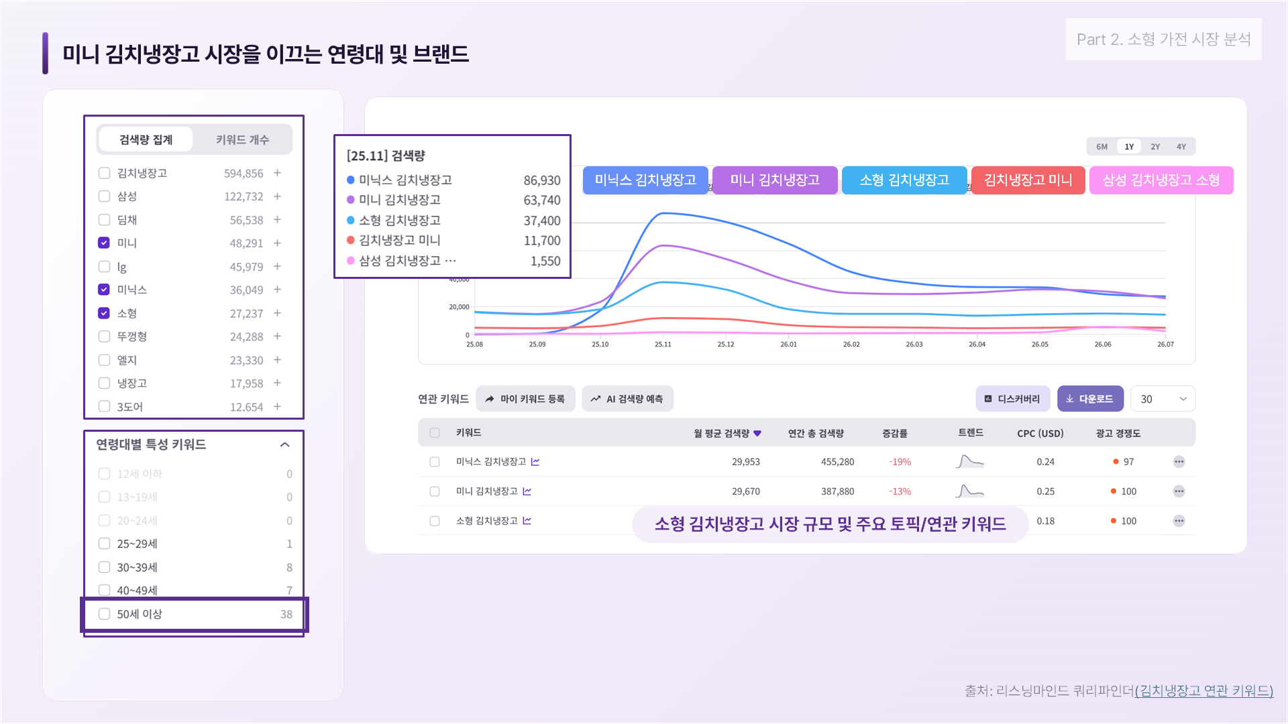Check the 30~39세 age group checkbox

(104, 567)
